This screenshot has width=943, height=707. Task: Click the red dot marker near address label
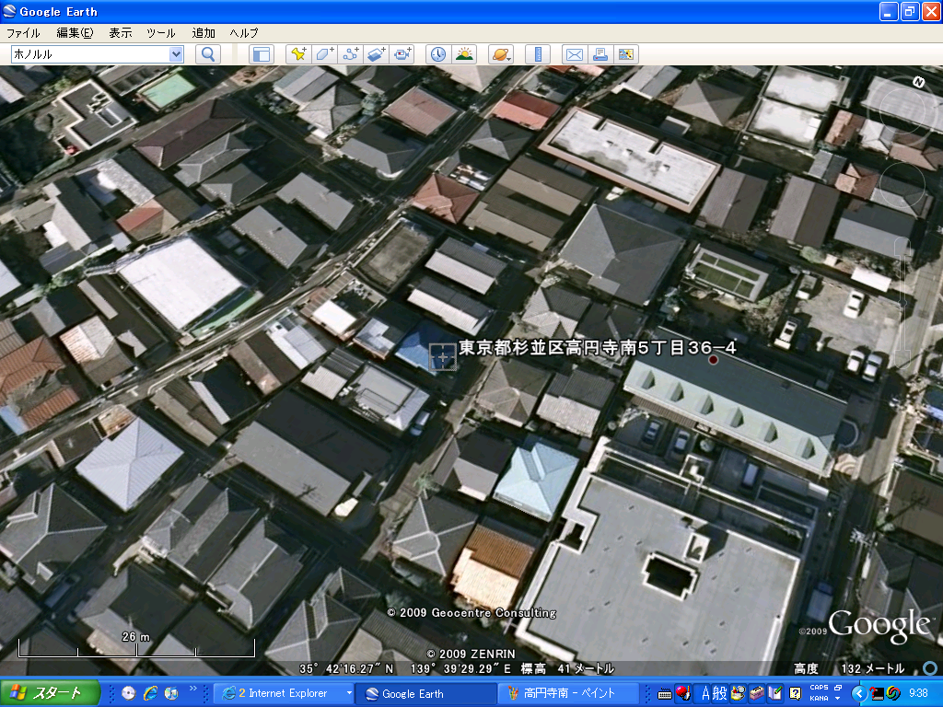(x=713, y=360)
